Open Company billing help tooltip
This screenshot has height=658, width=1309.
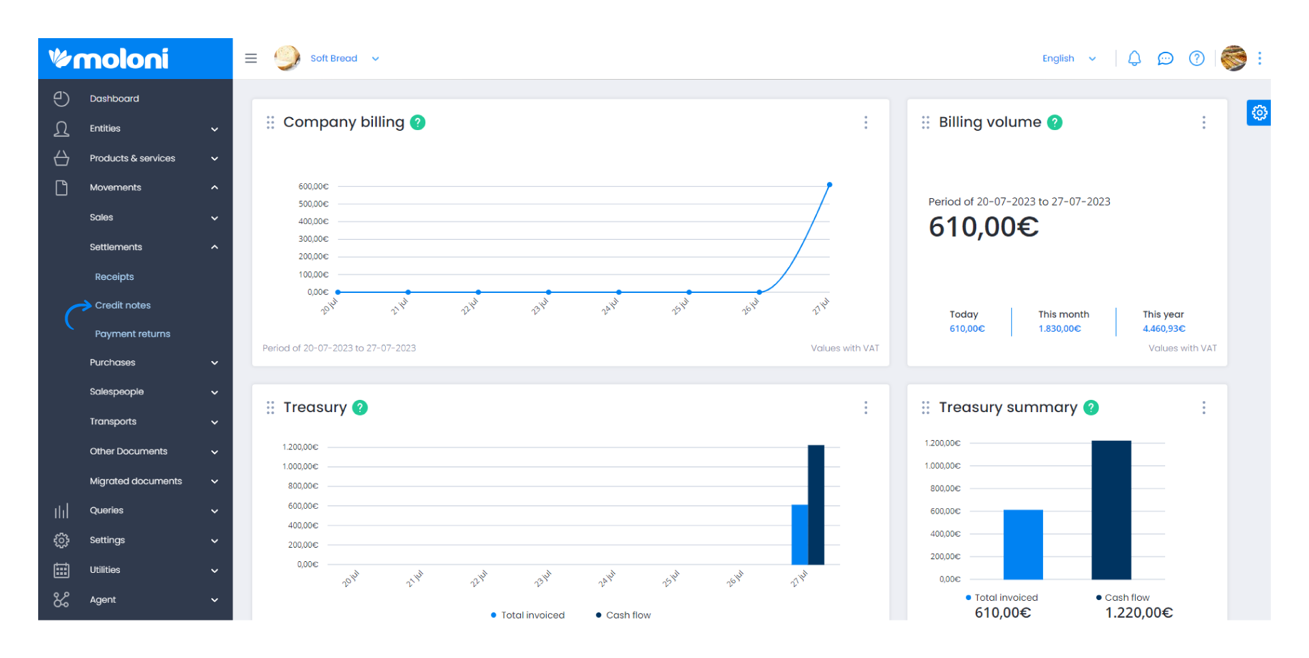tap(418, 123)
